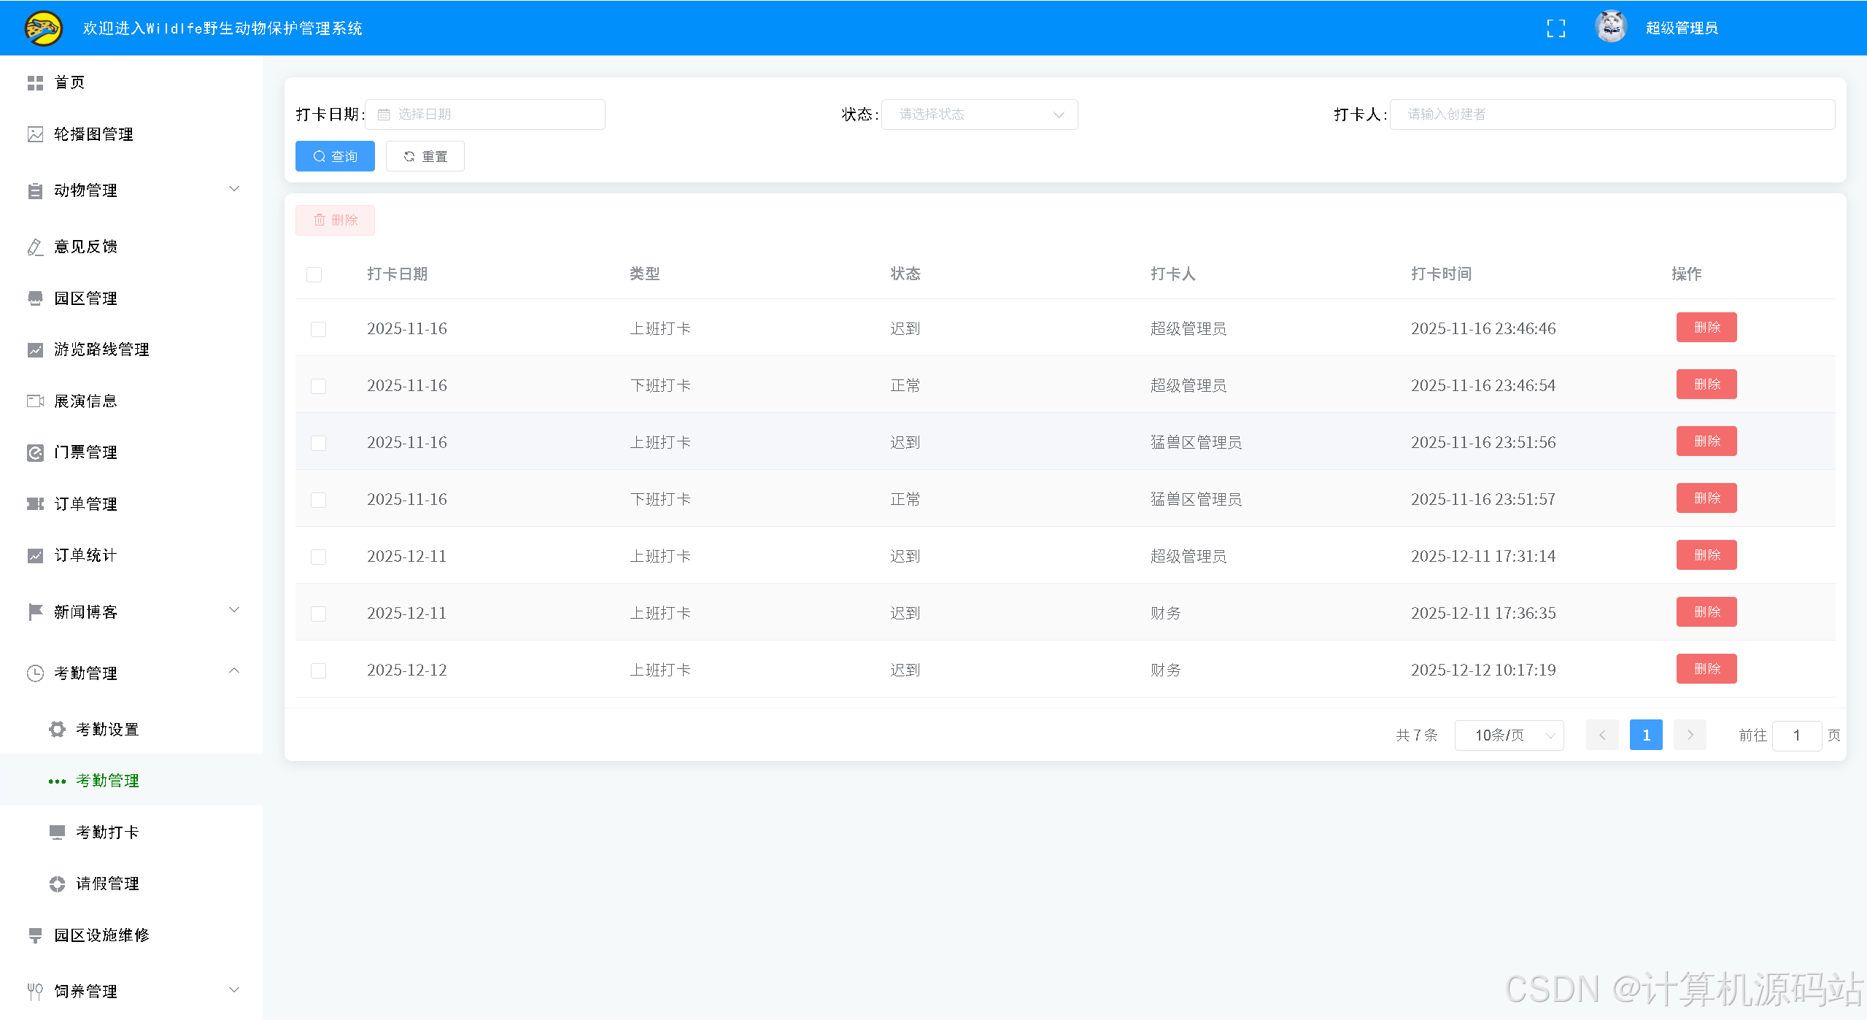Click the batch 删除 button above table
Image resolution: width=1867 pixels, height=1020 pixels.
[x=335, y=220]
